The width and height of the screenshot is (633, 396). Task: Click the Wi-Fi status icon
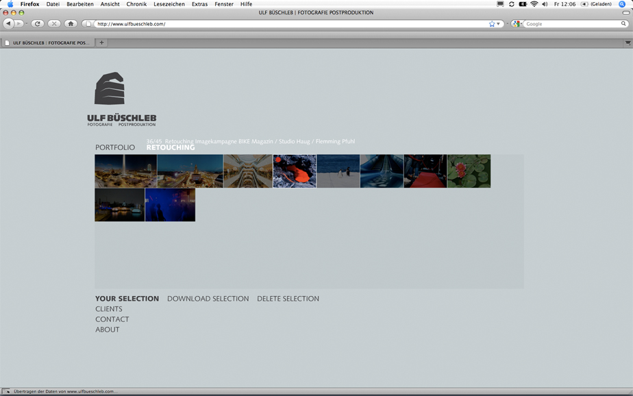534,4
